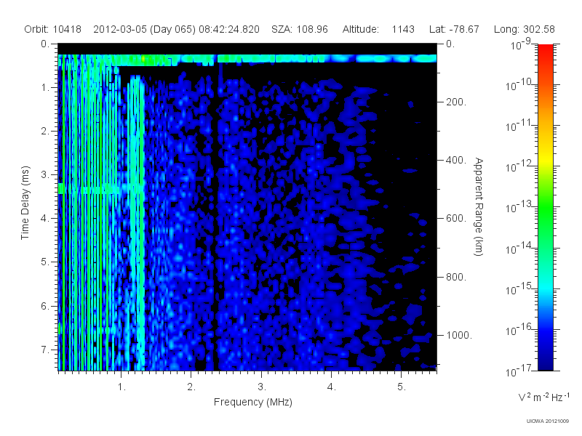The width and height of the screenshot is (582, 436).
Task: Click the bright green vertical band near 1.2 MHz
Action: pos(137,222)
